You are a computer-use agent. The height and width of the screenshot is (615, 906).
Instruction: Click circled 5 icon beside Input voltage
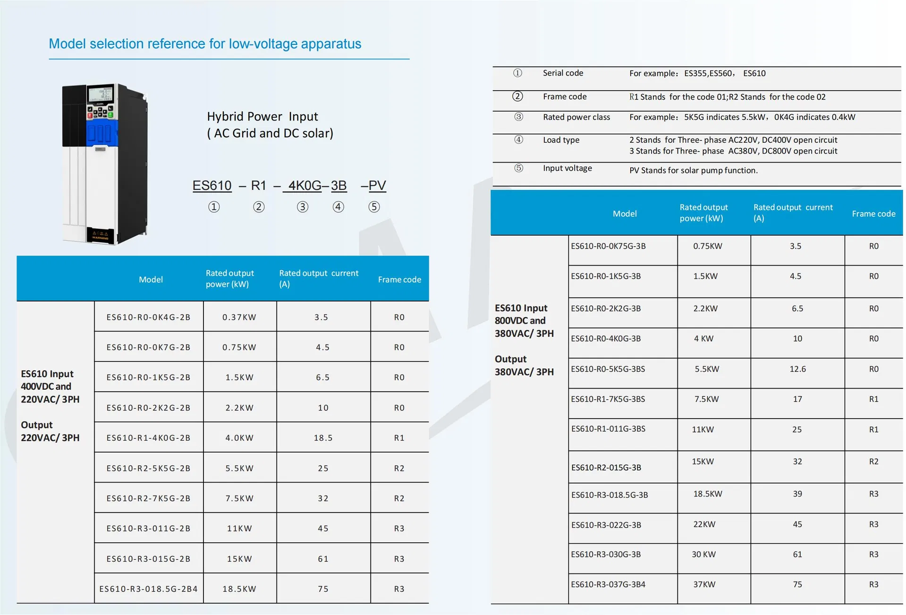[x=518, y=168]
